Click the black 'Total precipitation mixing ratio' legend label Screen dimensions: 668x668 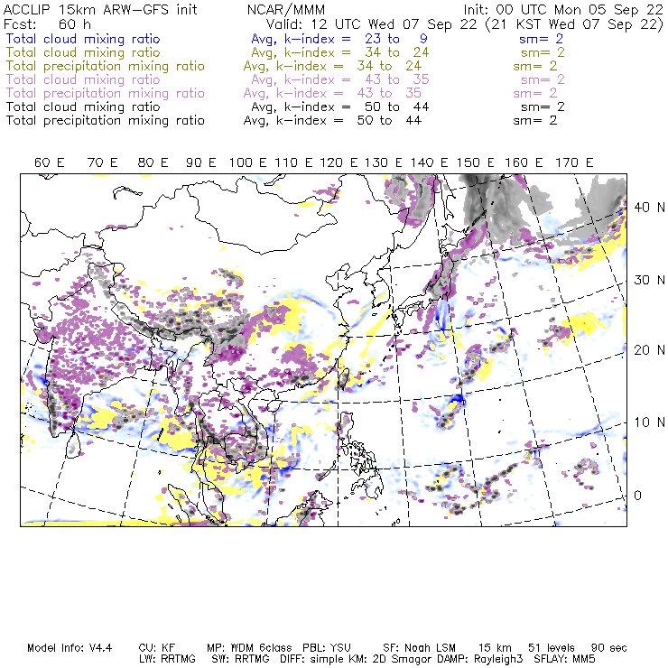(106, 121)
